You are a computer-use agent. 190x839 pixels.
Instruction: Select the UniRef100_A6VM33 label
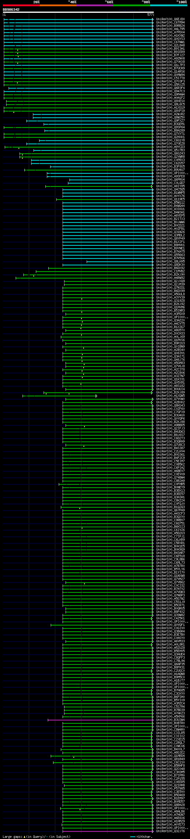point(170,641)
